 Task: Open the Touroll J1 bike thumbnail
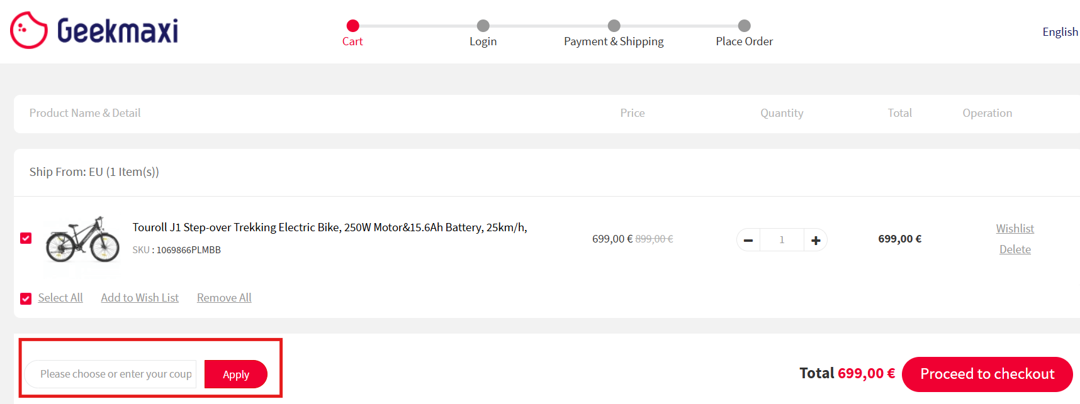[x=82, y=239]
